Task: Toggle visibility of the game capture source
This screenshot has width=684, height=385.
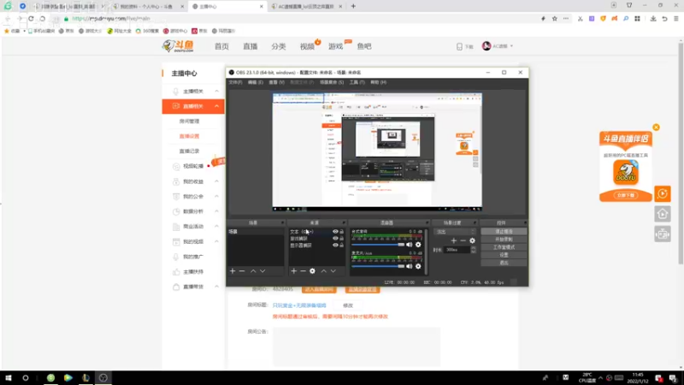Action: tap(335, 239)
